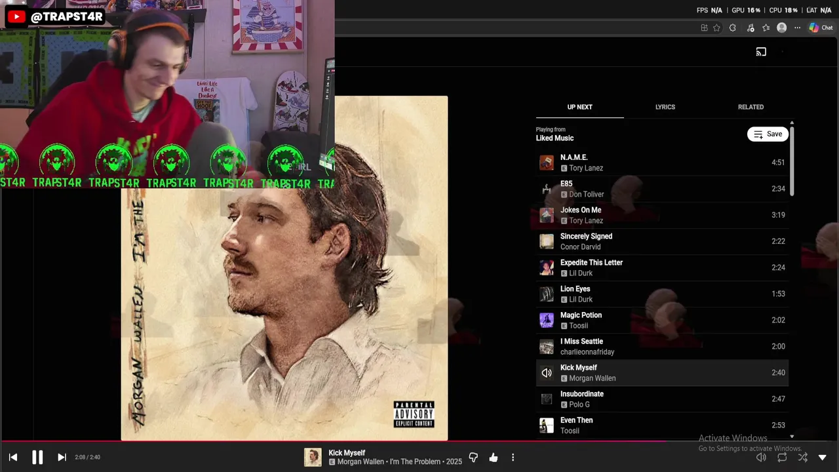Click the Lion Eyes thumbnail

547,294
